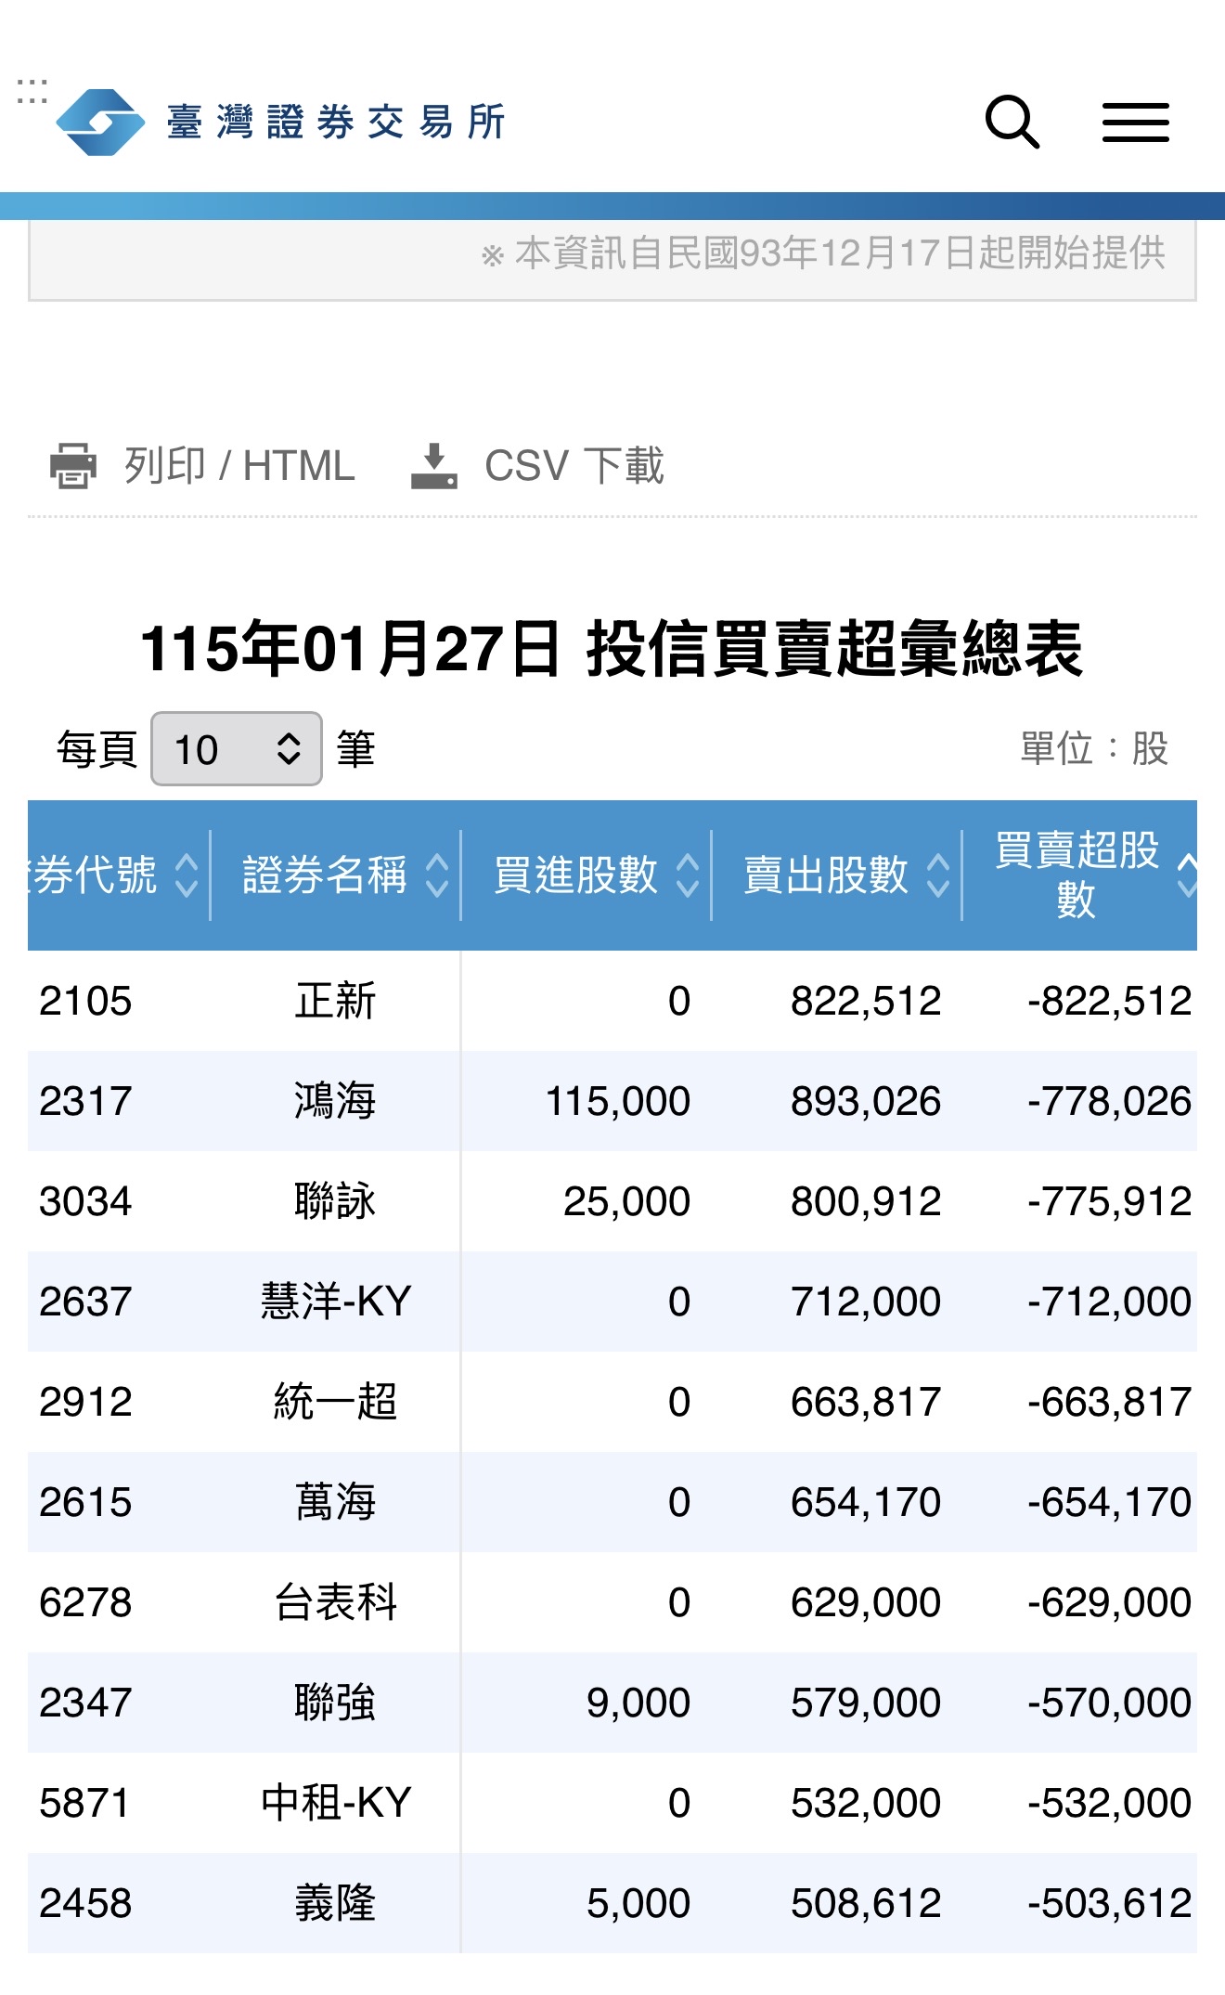This screenshot has width=1225, height=1995.
Task: Click buy value 9,000
Action: click(638, 1703)
